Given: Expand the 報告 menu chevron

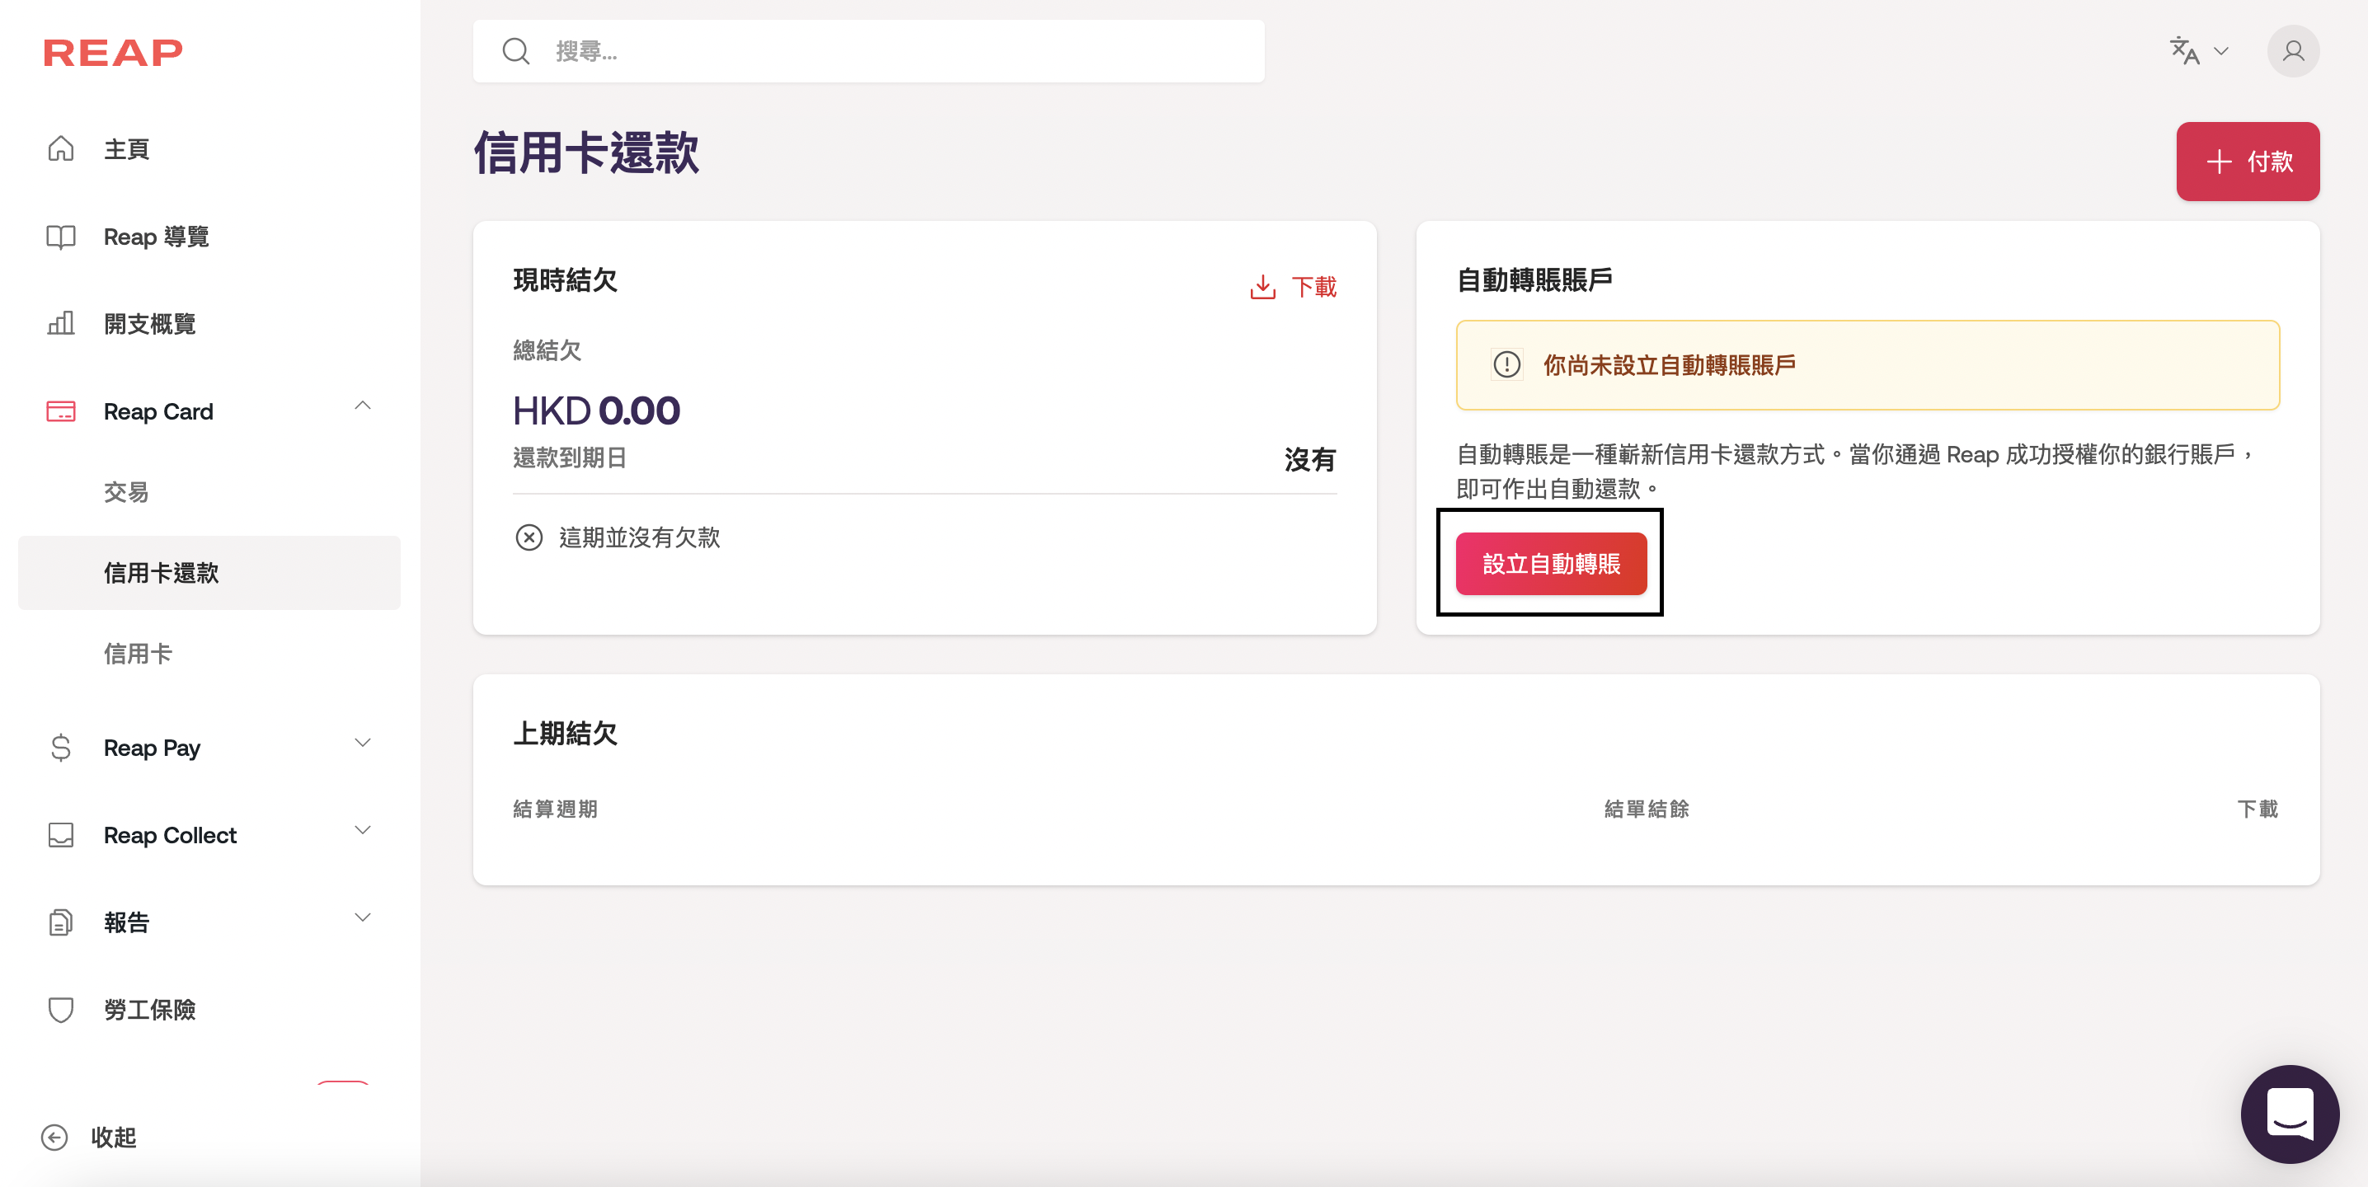Looking at the screenshot, I should coord(363,917).
